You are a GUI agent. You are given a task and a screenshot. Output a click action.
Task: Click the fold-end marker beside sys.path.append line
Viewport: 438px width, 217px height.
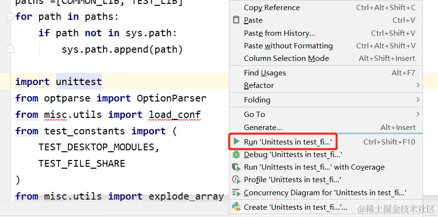[10, 48]
